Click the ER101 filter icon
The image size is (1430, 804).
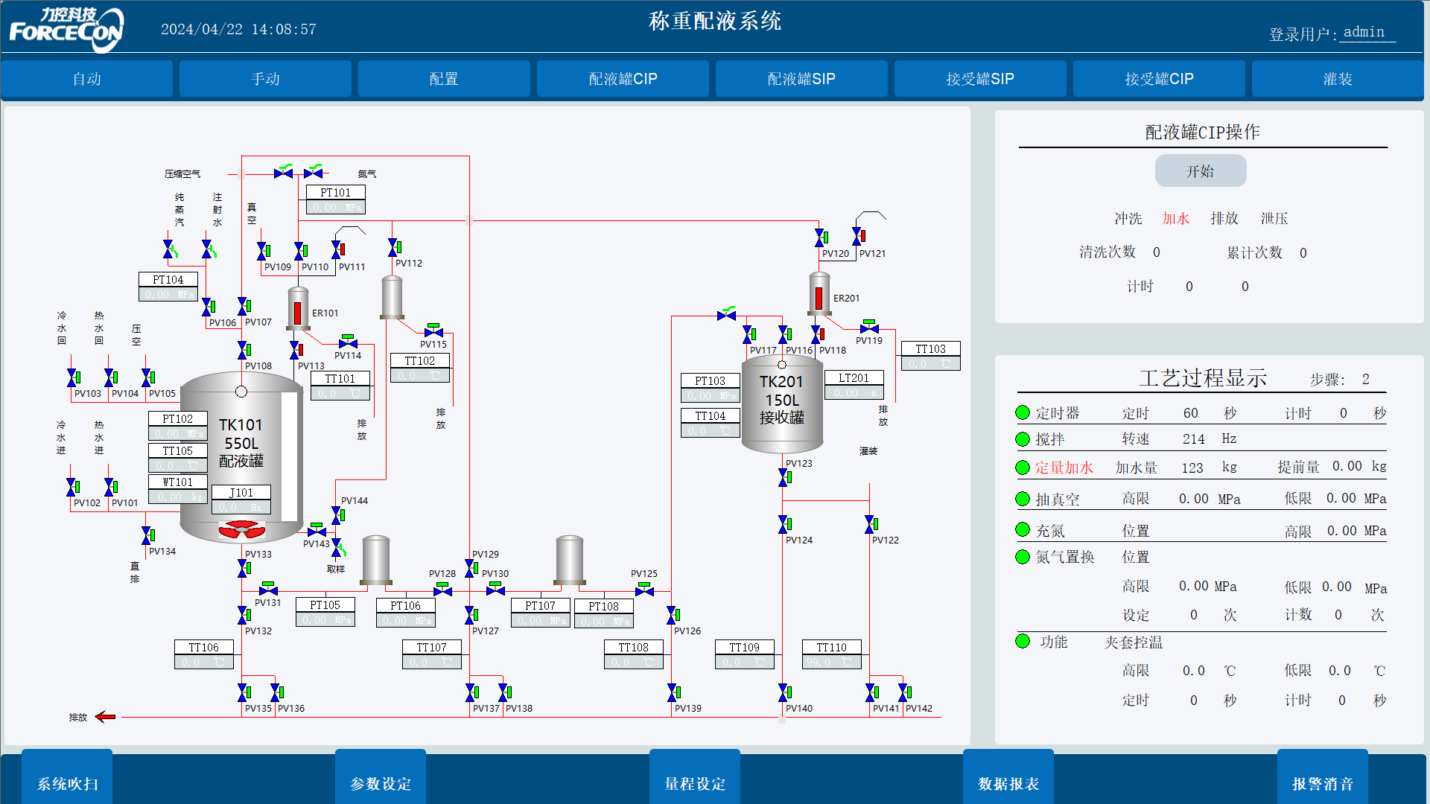[x=298, y=308]
